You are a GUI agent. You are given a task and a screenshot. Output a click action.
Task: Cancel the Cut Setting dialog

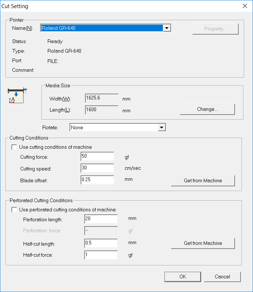(222, 277)
